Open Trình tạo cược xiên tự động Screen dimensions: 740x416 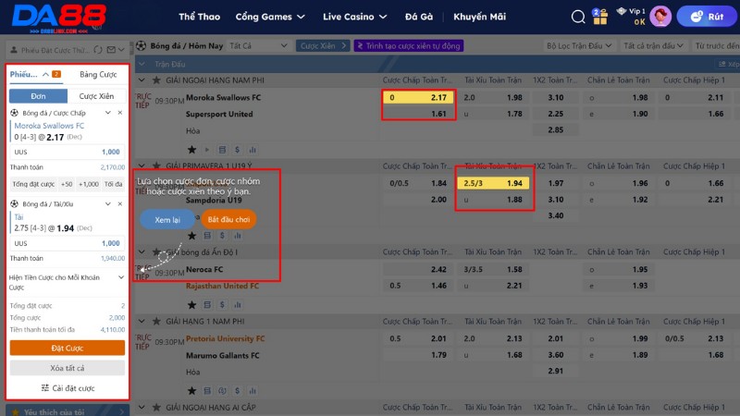409,45
